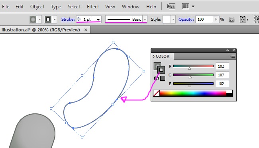The height and width of the screenshot is (148, 259).
Task: Click the None swatch in Color panel
Action: (156, 93)
